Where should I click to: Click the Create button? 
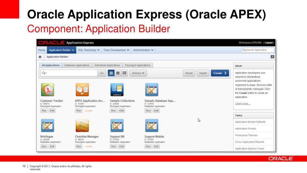[220, 73]
